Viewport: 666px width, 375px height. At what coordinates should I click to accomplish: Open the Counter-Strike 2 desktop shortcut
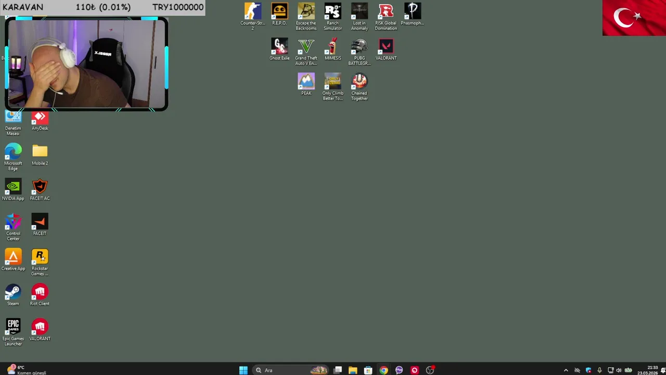tap(253, 17)
